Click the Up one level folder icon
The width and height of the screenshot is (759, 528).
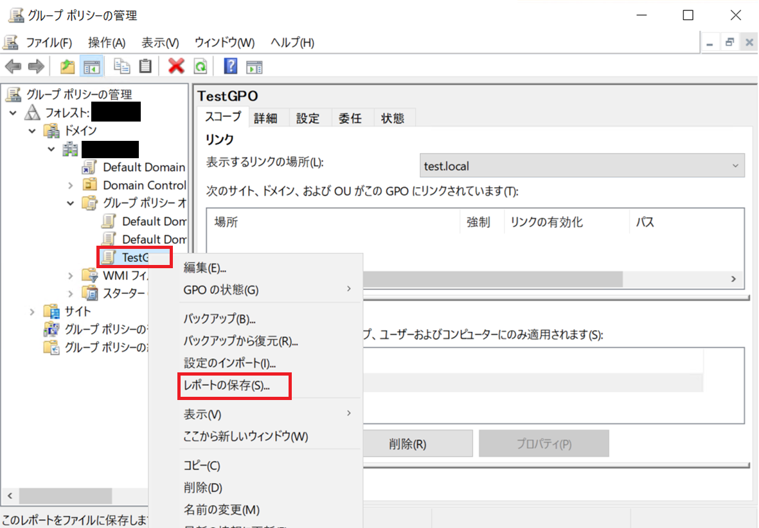point(67,66)
